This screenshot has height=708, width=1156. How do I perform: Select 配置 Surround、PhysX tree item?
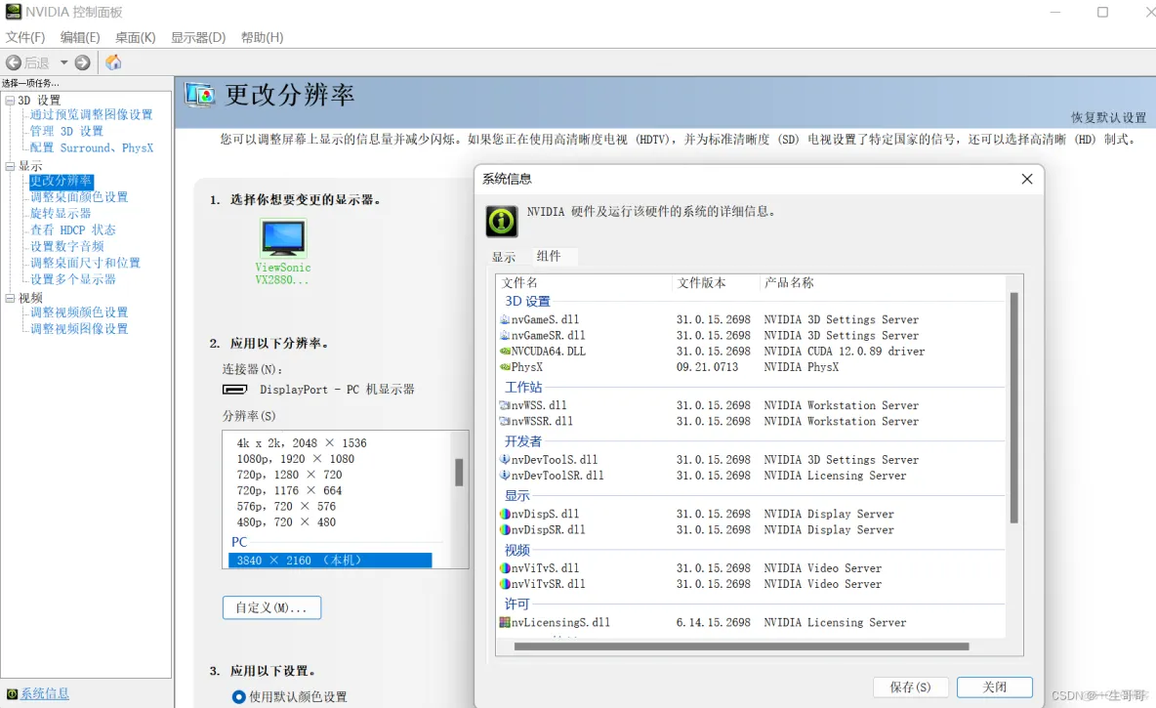coord(92,147)
